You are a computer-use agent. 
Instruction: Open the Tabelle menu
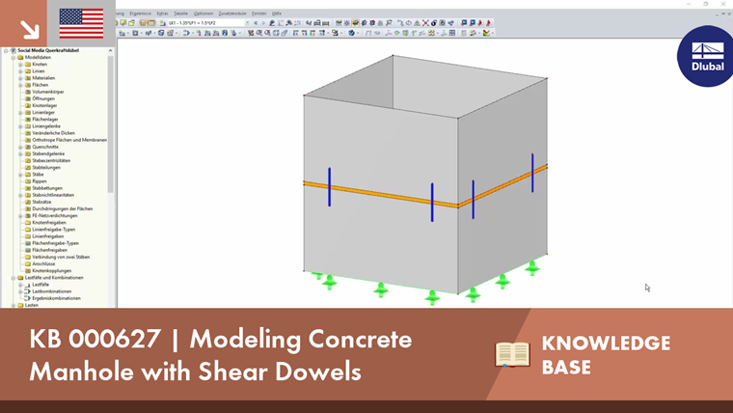tap(180, 14)
